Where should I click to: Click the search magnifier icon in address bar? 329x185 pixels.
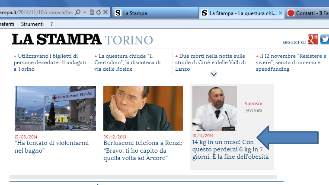[x=78, y=13]
